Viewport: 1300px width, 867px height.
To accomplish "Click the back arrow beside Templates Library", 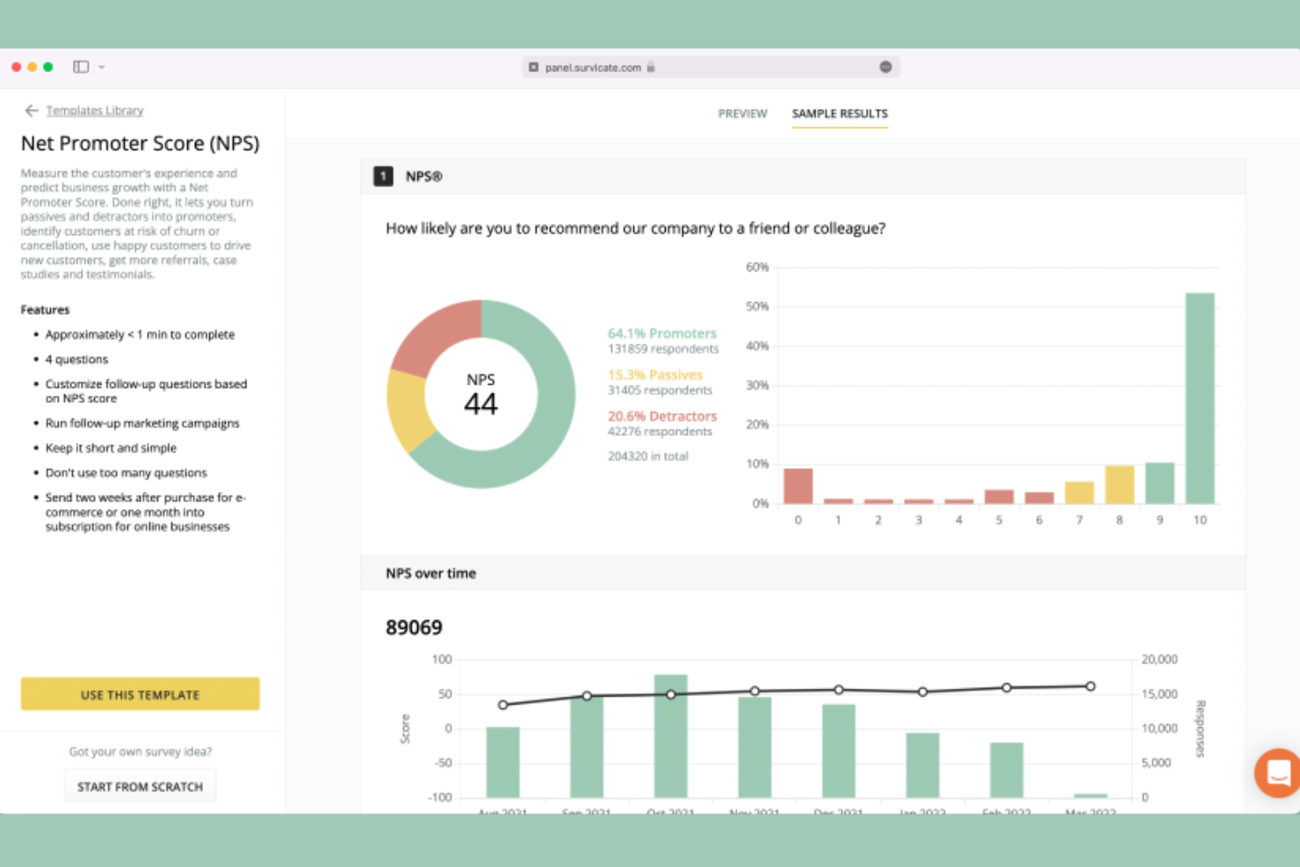I will click(x=31, y=110).
